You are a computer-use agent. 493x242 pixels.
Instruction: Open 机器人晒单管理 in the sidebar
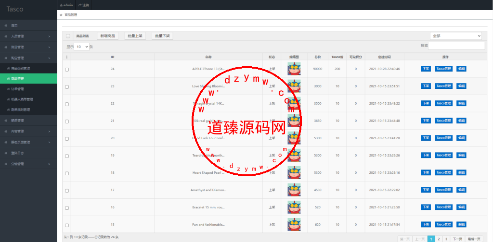coord(28,99)
